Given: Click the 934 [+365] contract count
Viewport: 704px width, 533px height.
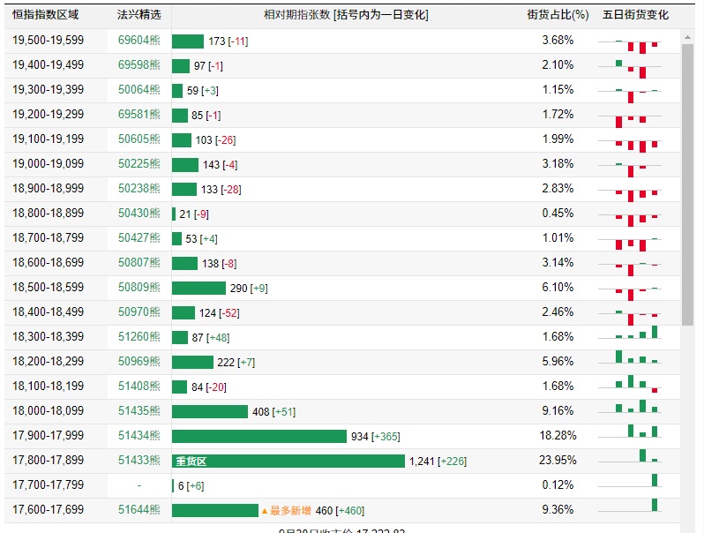Looking at the screenshot, I should coord(375,437).
